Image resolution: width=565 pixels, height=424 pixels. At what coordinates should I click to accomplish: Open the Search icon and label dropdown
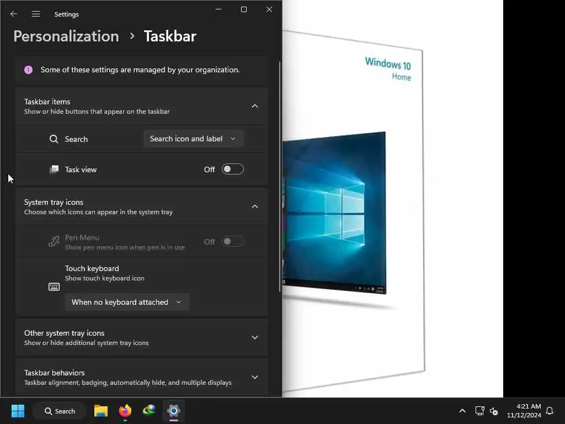pyautogui.click(x=194, y=139)
